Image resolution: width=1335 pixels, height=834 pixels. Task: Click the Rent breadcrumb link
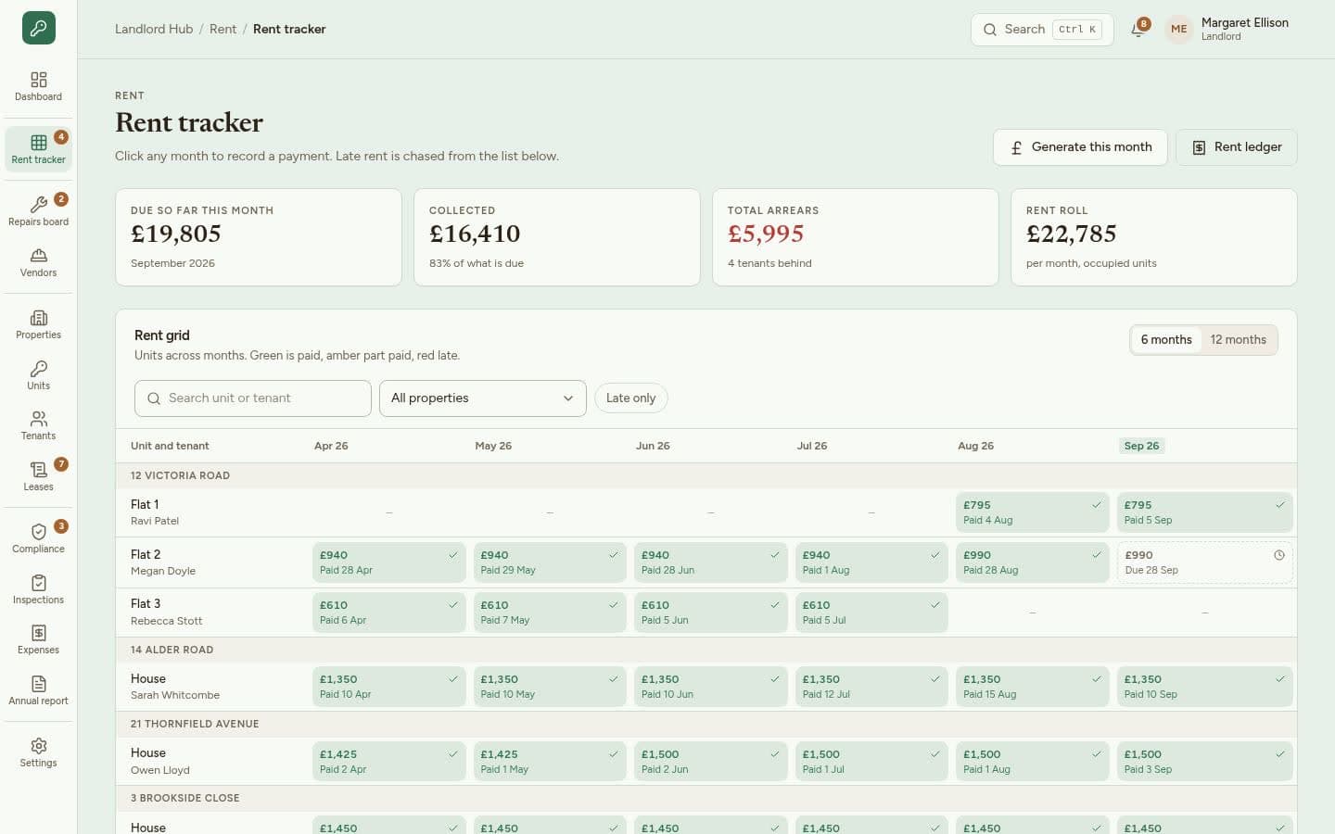(x=223, y=30)
